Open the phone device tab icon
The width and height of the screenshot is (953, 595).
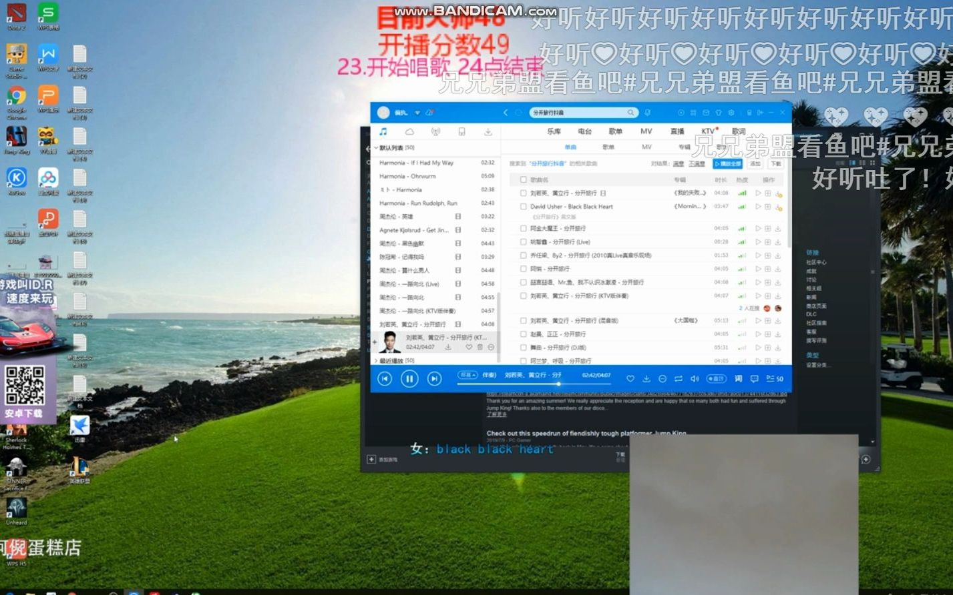461,131
